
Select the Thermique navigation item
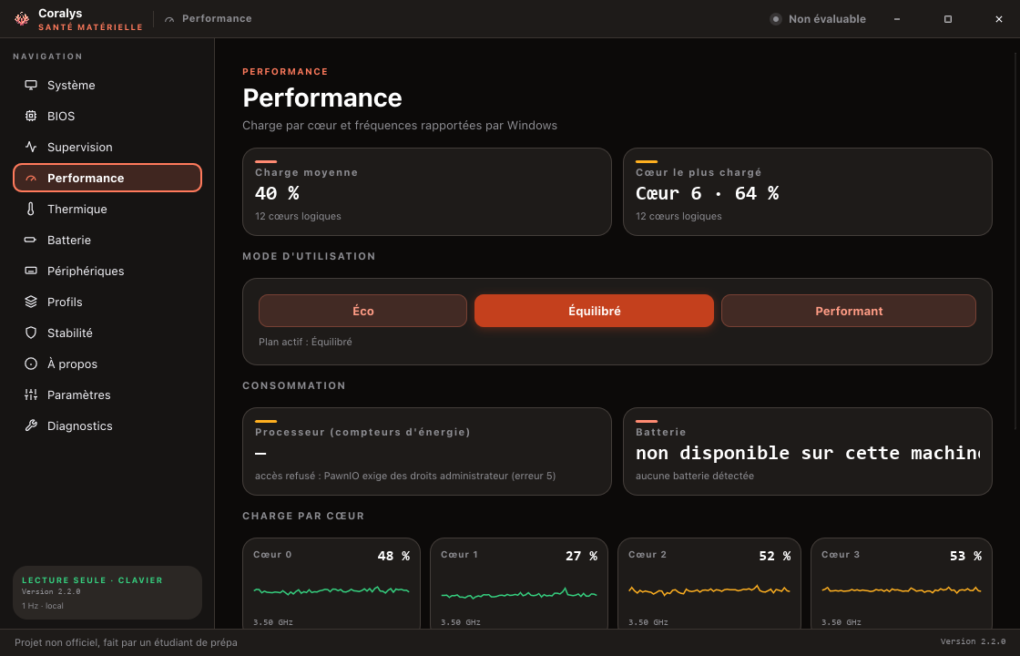point(107,209)
